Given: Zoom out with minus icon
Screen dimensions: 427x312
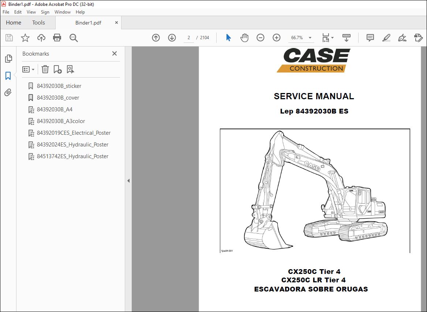Looking at the screenshot, I should (261, 38).
